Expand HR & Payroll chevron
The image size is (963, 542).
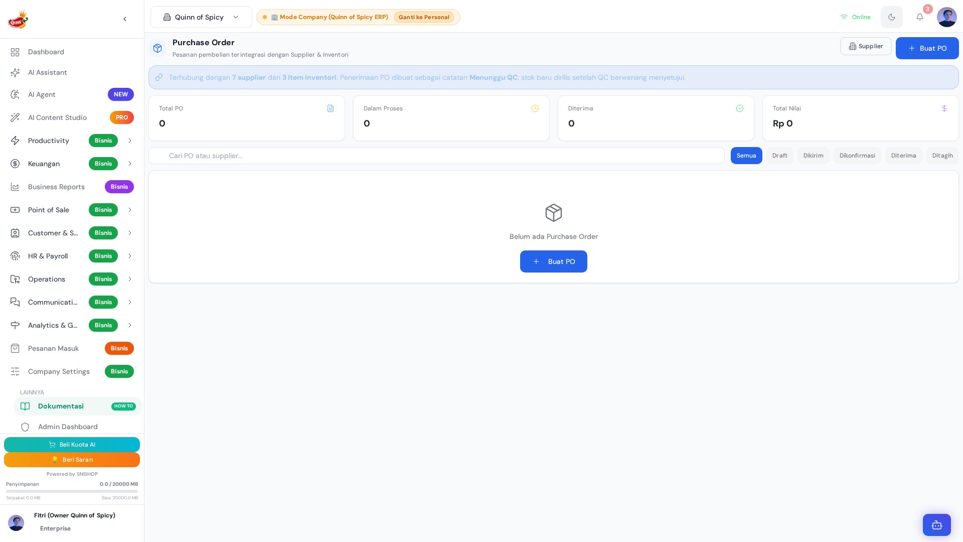[130, 256]
